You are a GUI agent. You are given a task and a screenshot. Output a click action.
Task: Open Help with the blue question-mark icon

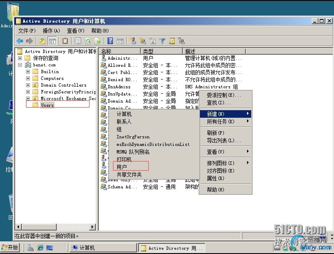(x=110, y=41)
